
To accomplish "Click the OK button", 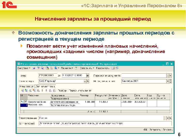I will point(145,130).
